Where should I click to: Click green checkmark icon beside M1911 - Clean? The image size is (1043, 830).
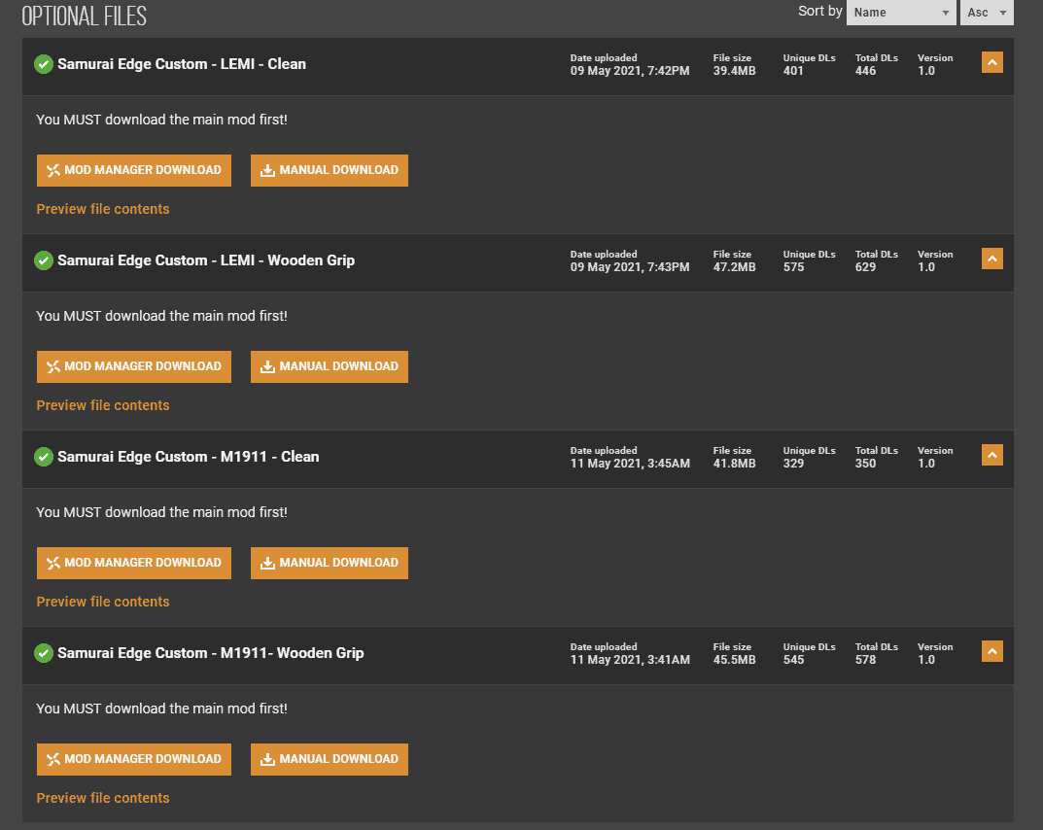44,457
